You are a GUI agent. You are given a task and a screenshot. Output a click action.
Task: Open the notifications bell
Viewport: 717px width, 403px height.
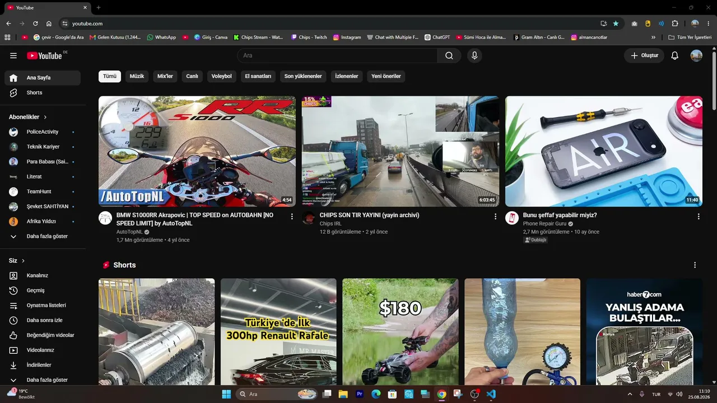click(x=675, y=55)
